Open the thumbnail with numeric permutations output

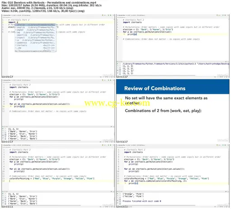click(x=173, y=46)
